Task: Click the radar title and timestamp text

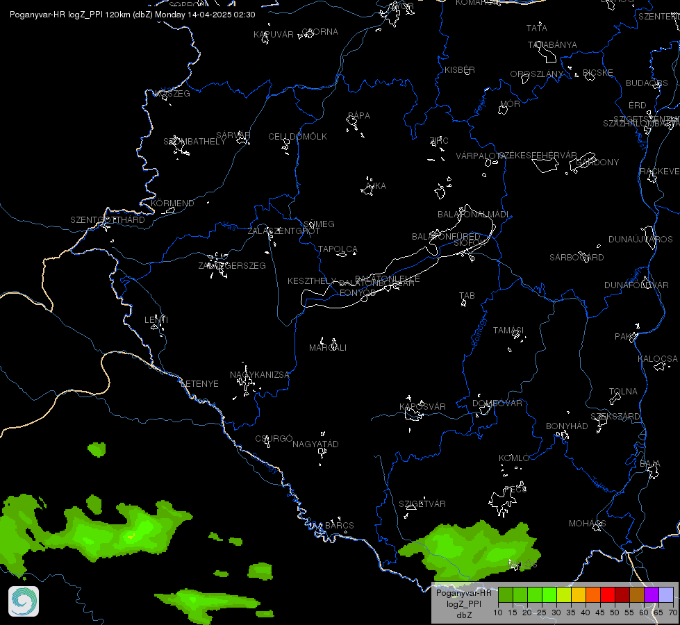Action: point(132,15)
